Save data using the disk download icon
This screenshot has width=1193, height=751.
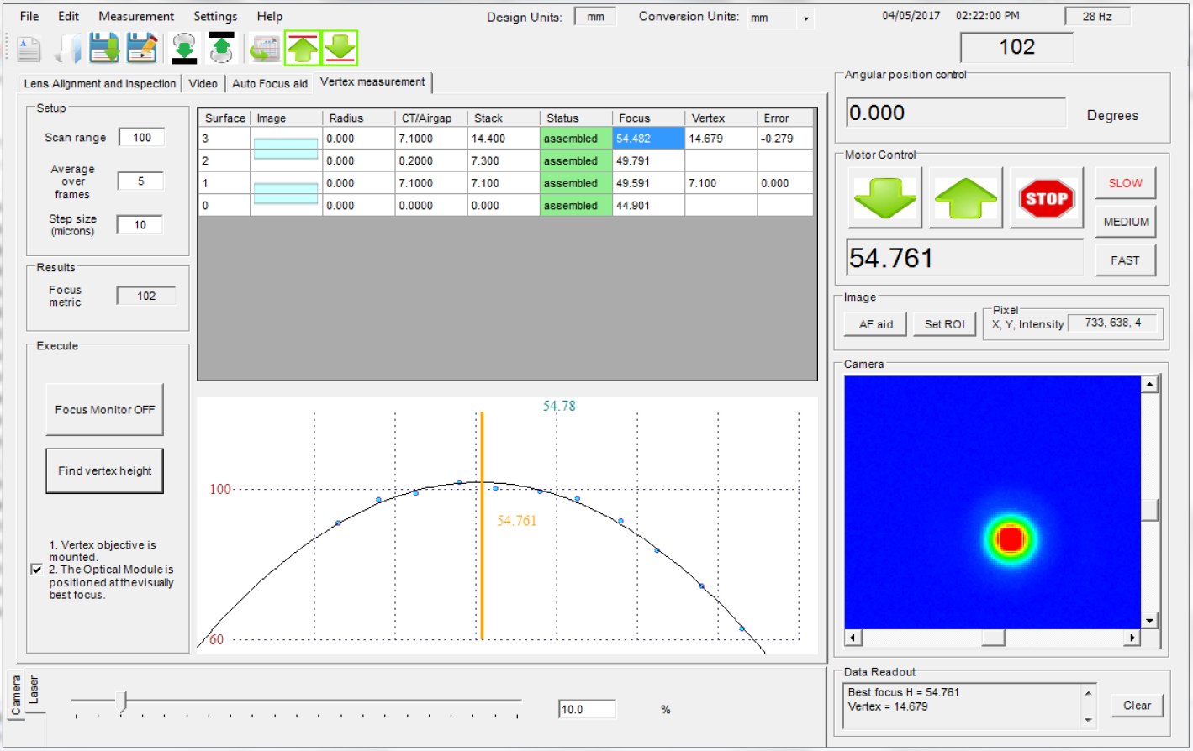pyautogui.click(x=103, y=48)
